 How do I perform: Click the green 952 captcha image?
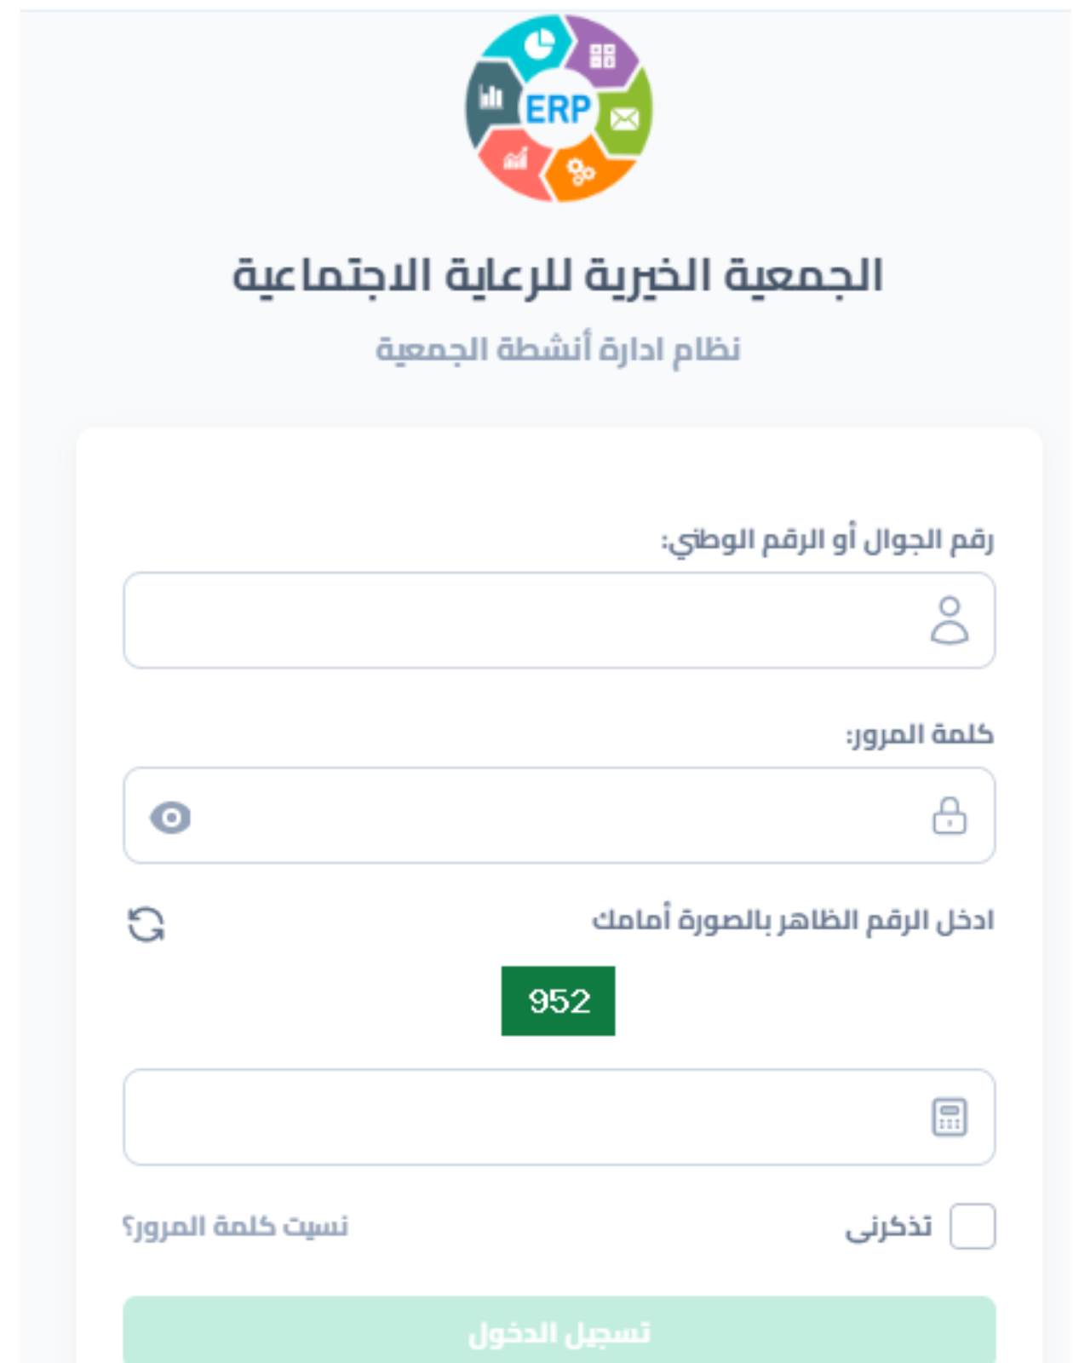point(559,1001)
